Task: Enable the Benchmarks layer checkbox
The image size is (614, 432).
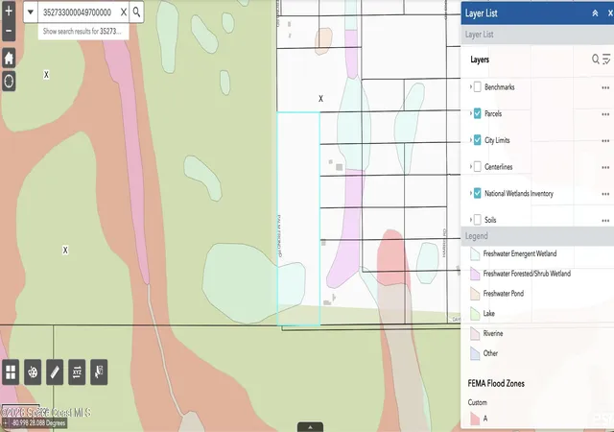Action: 478,87
